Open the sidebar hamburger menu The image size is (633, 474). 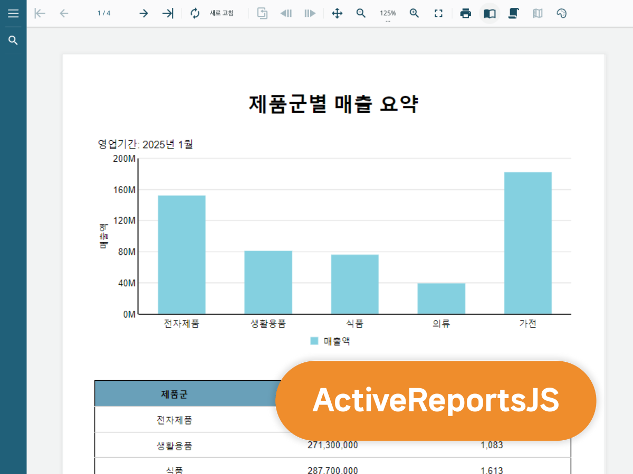[x=13, y=14]
